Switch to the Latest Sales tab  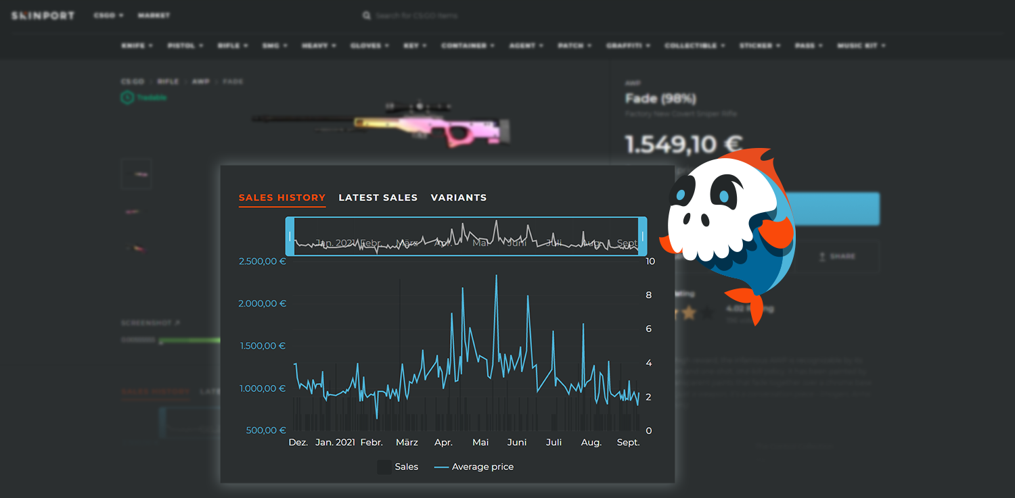(378, 197)
